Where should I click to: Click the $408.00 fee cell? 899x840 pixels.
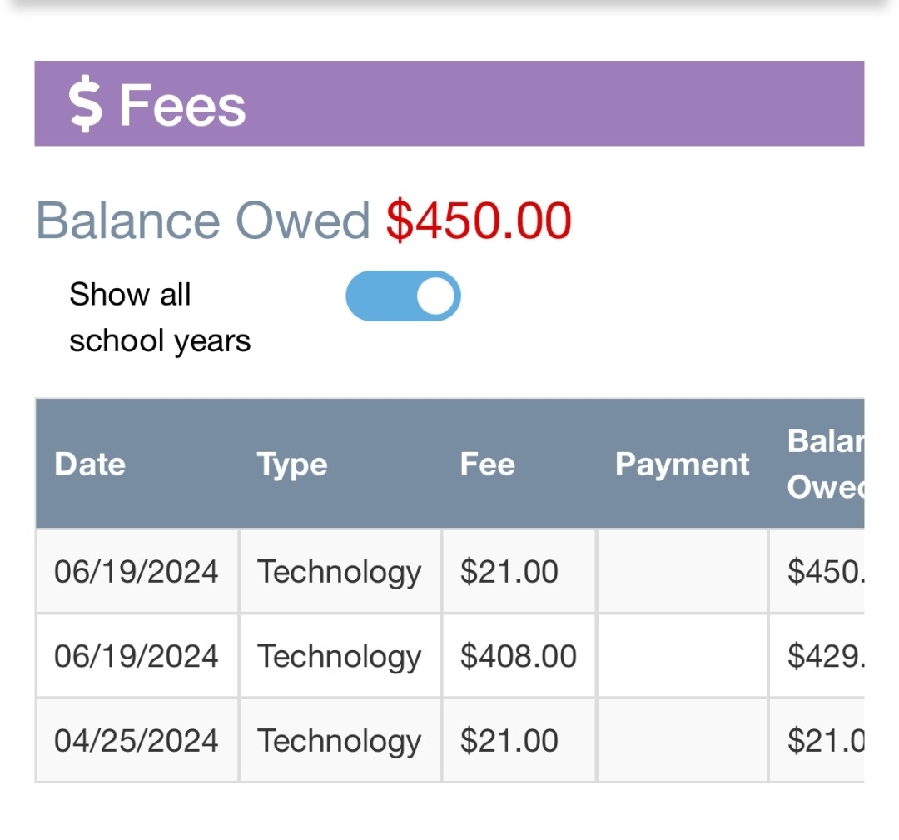click(x=518, y=656)
